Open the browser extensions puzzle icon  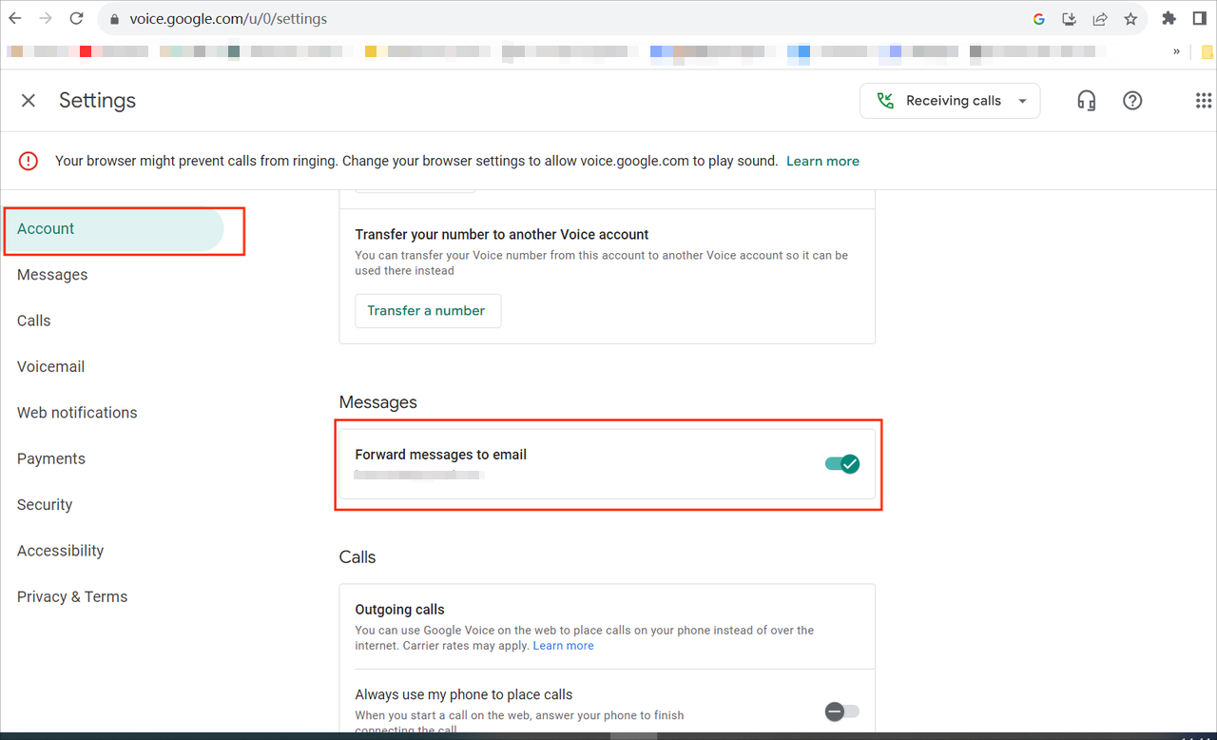(1169, 18)
